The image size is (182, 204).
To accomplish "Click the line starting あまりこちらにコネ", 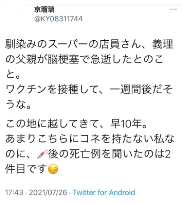I will tap(90, 139).
